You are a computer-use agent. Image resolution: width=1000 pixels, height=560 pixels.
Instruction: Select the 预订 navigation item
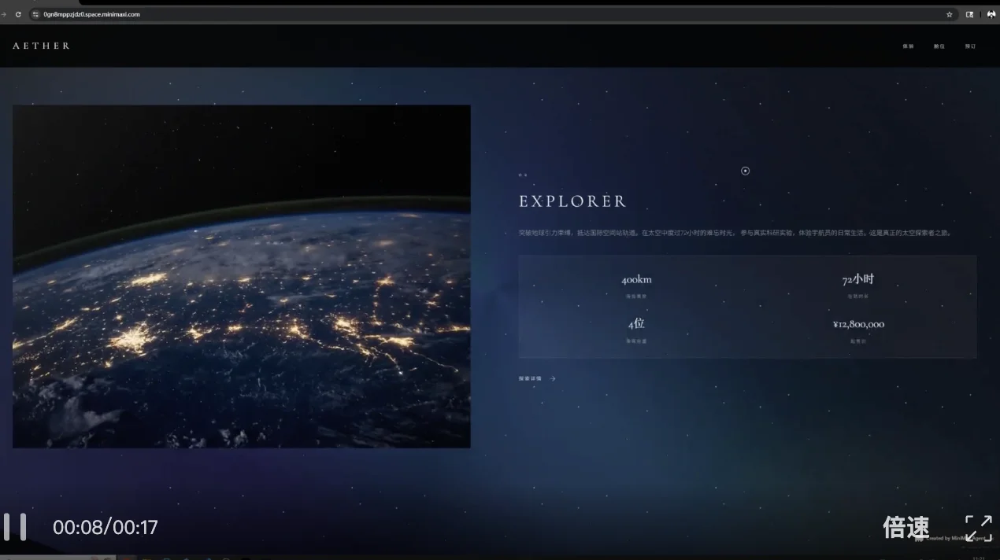click(970, 46)
